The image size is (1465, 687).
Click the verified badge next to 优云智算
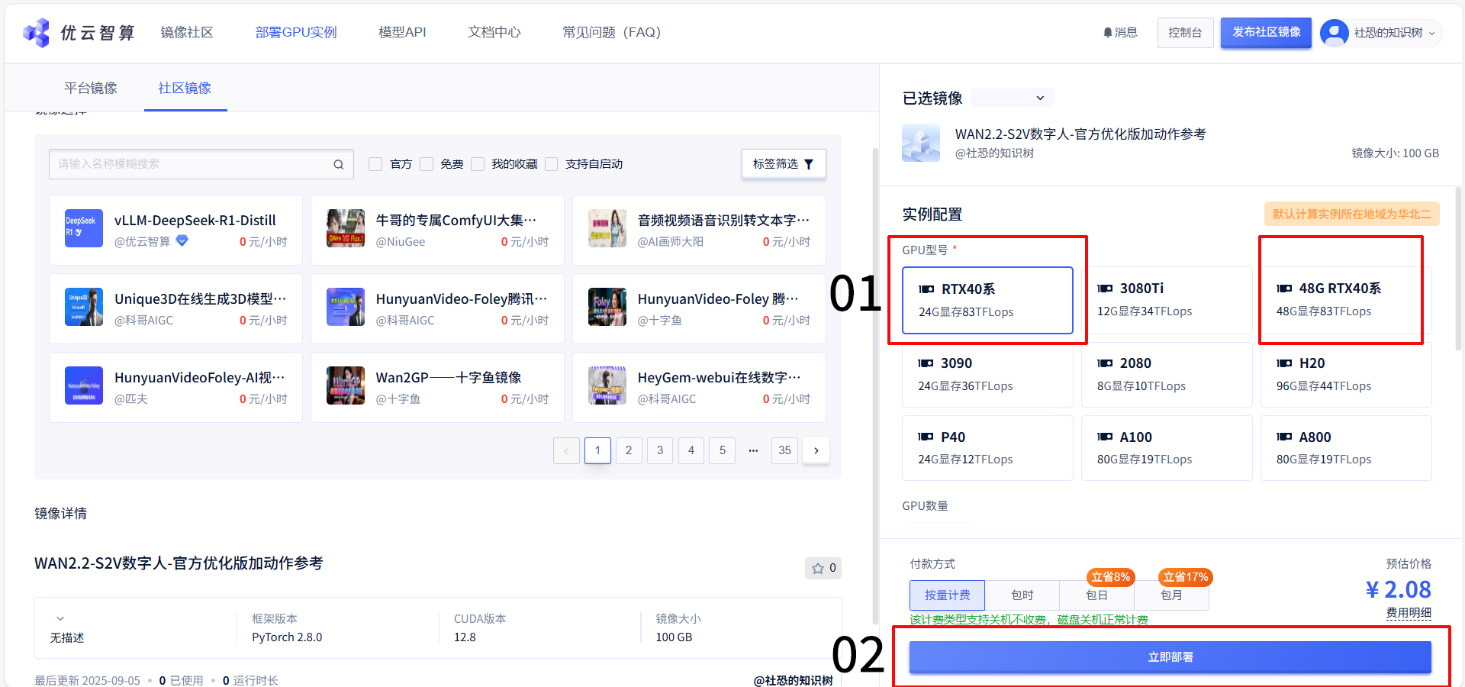[182, 240]
